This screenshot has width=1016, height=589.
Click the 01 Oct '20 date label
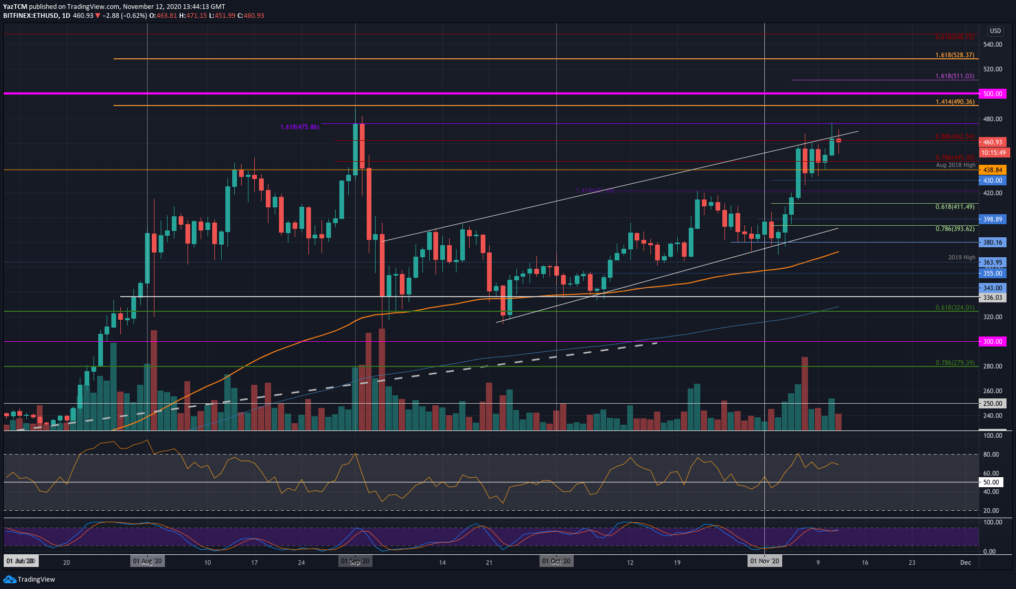point(556,561)
